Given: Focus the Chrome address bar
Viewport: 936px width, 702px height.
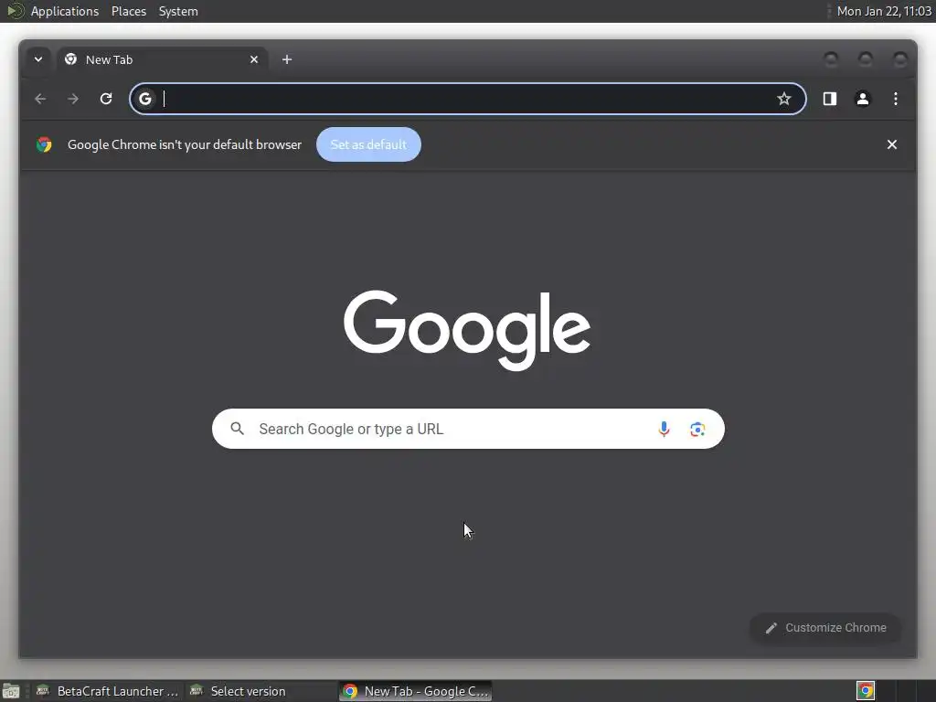Looking at the screenshot, I should tap(467, 99).
